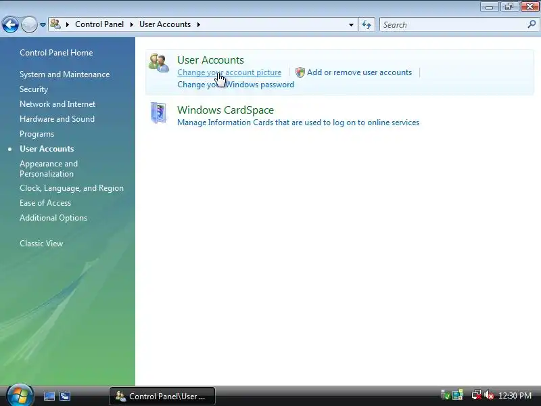Image resolution: width=541 pixels, height=406 pixels.
Task: Click User Accounts in the address breadcrumb
Action: [165, 24]
